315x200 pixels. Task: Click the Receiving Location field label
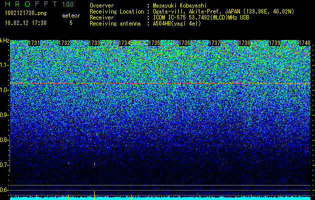click(117, 11)
